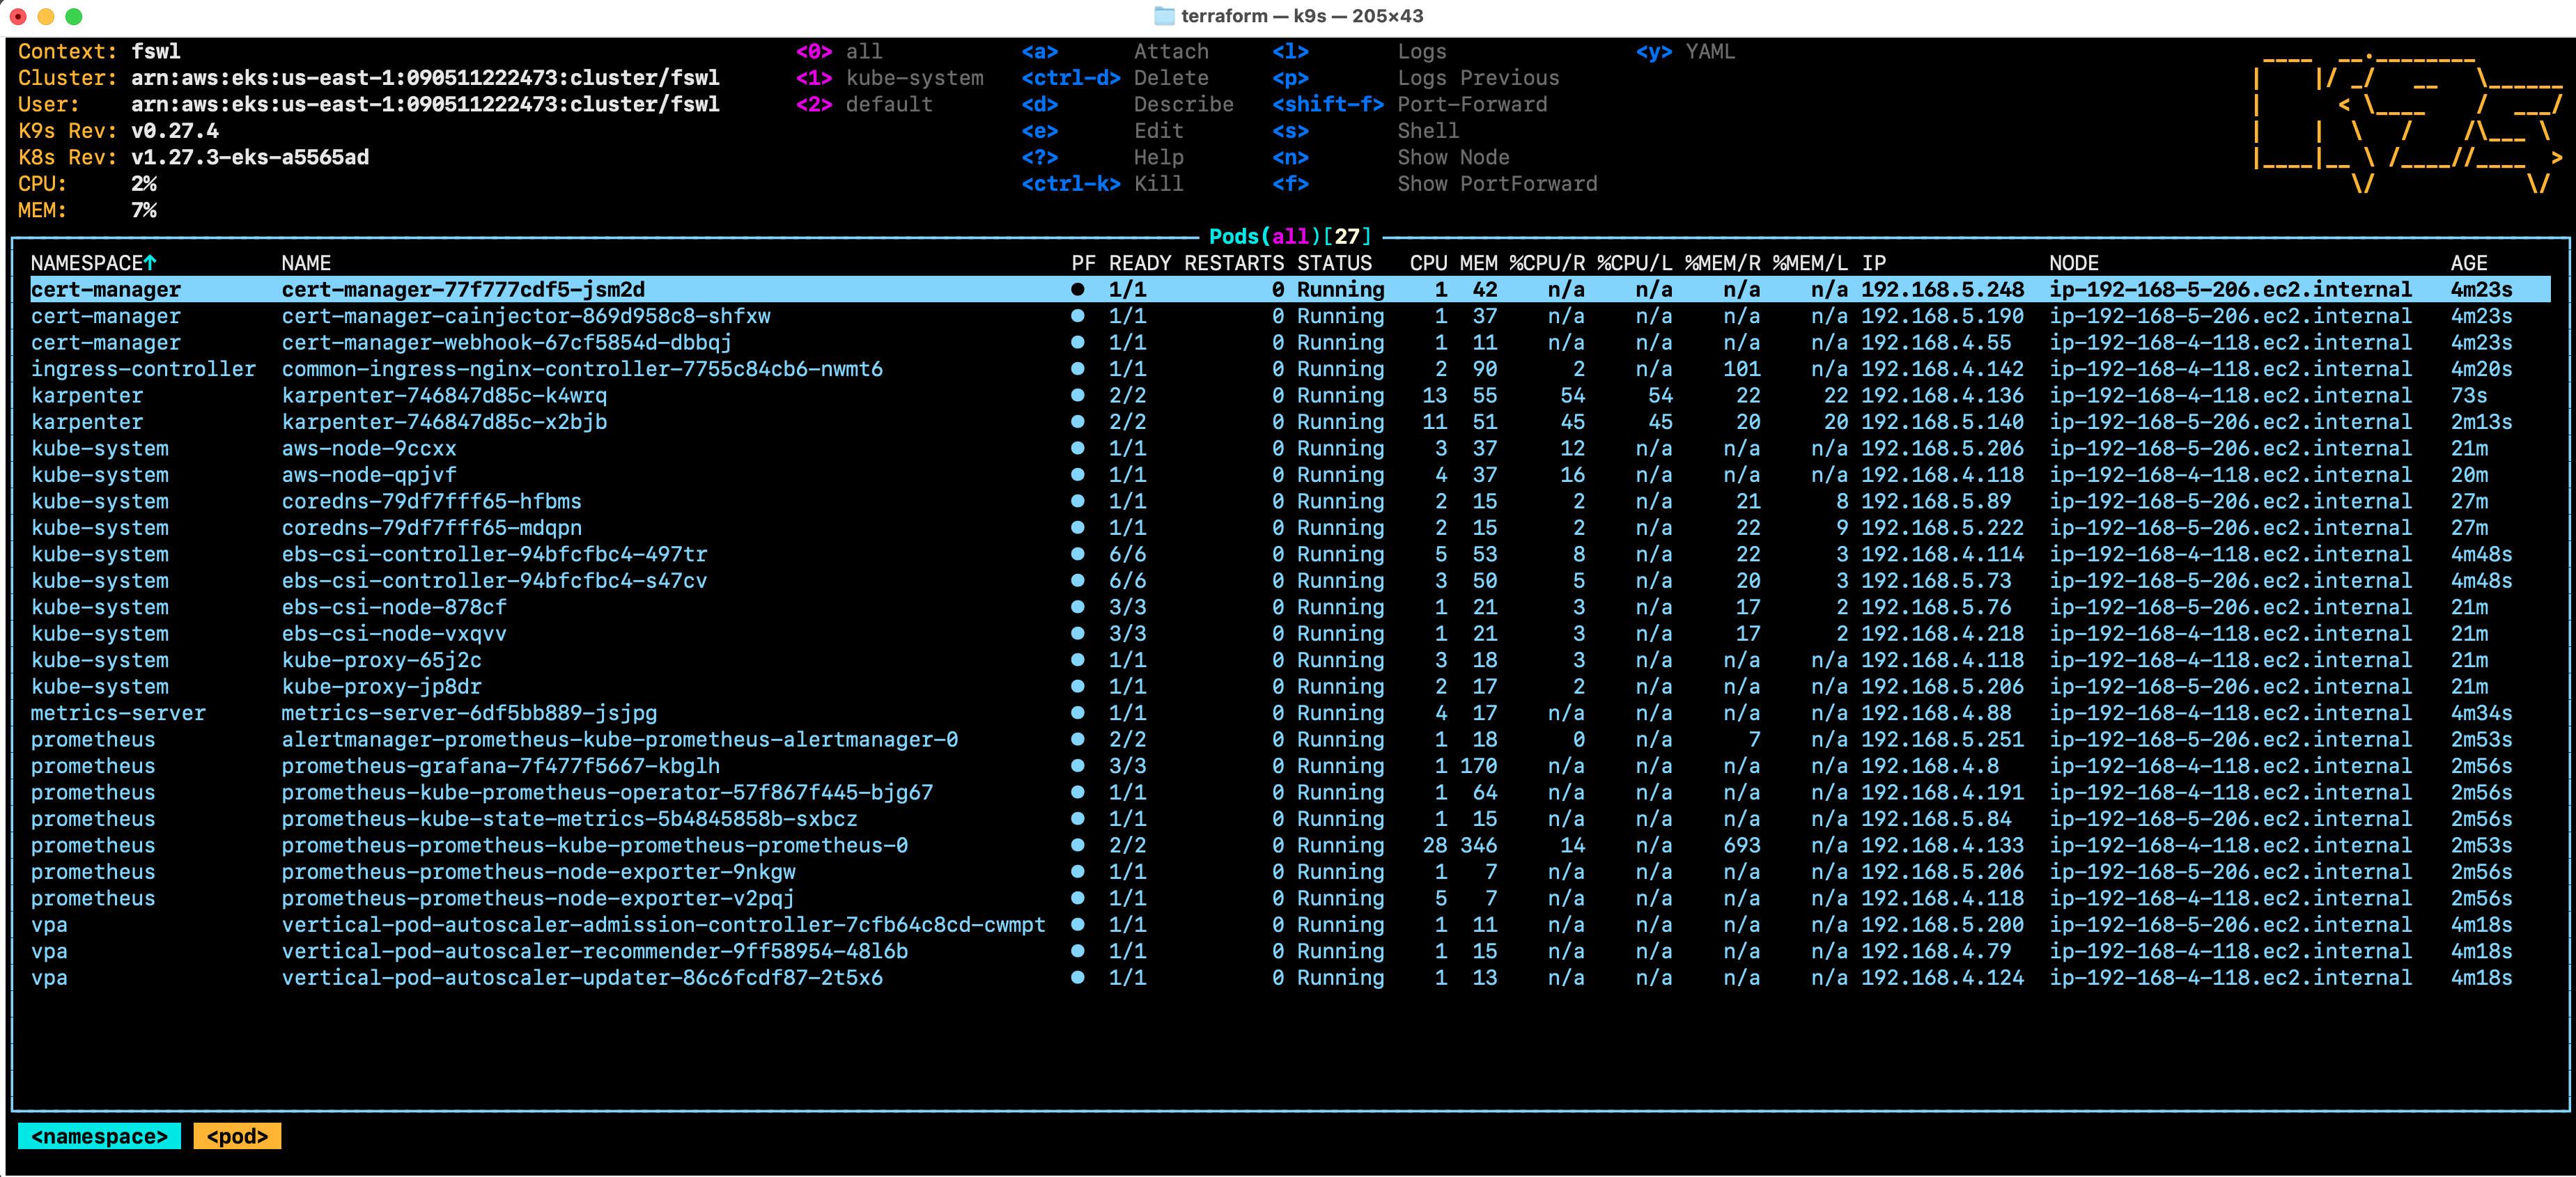The width and height of the screenshot is (2576, 1177).
Task: Select pod prometheus-prometheus-kube-prometheus-prometheus-0
Action: click(1290, 846)
